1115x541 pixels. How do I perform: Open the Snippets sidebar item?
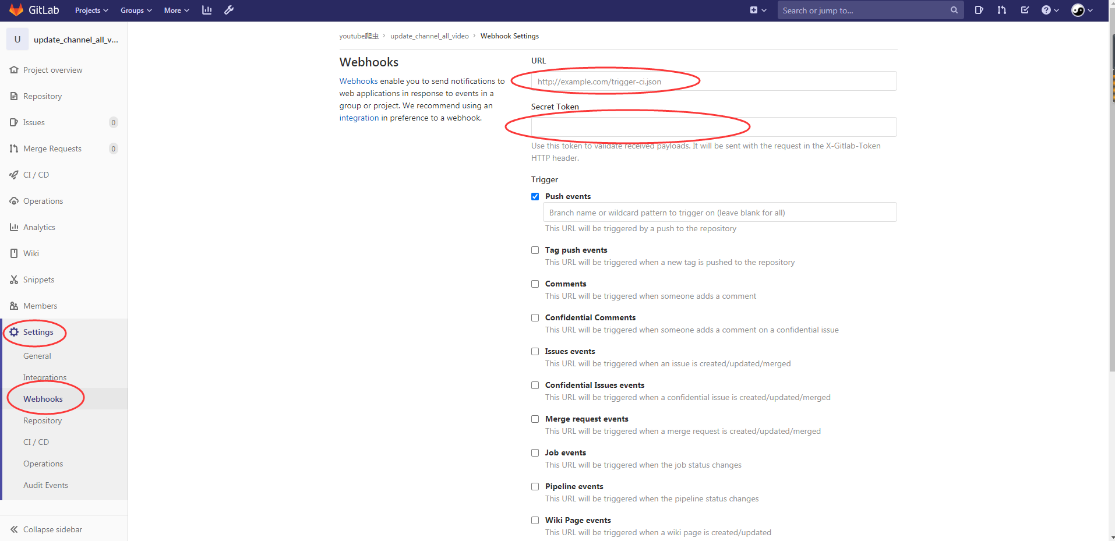click(38, 280)
